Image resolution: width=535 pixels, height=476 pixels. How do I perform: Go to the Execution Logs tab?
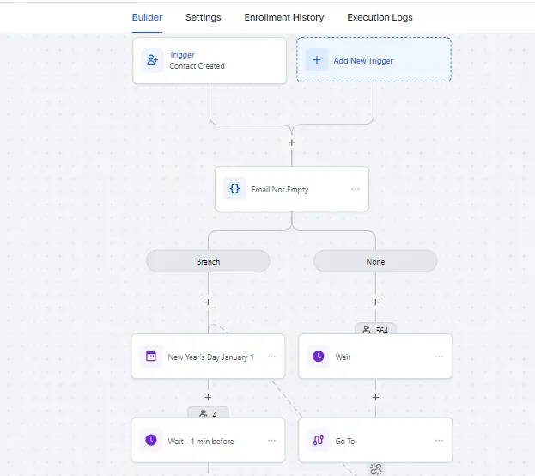[x=380, y=17]
